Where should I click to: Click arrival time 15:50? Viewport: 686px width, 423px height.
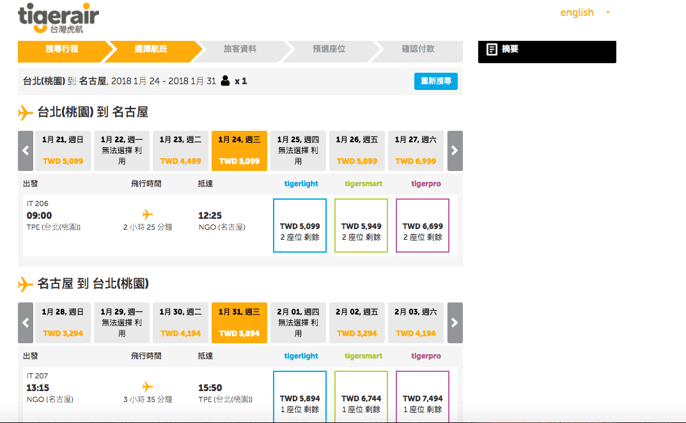(x=210, y=388)
